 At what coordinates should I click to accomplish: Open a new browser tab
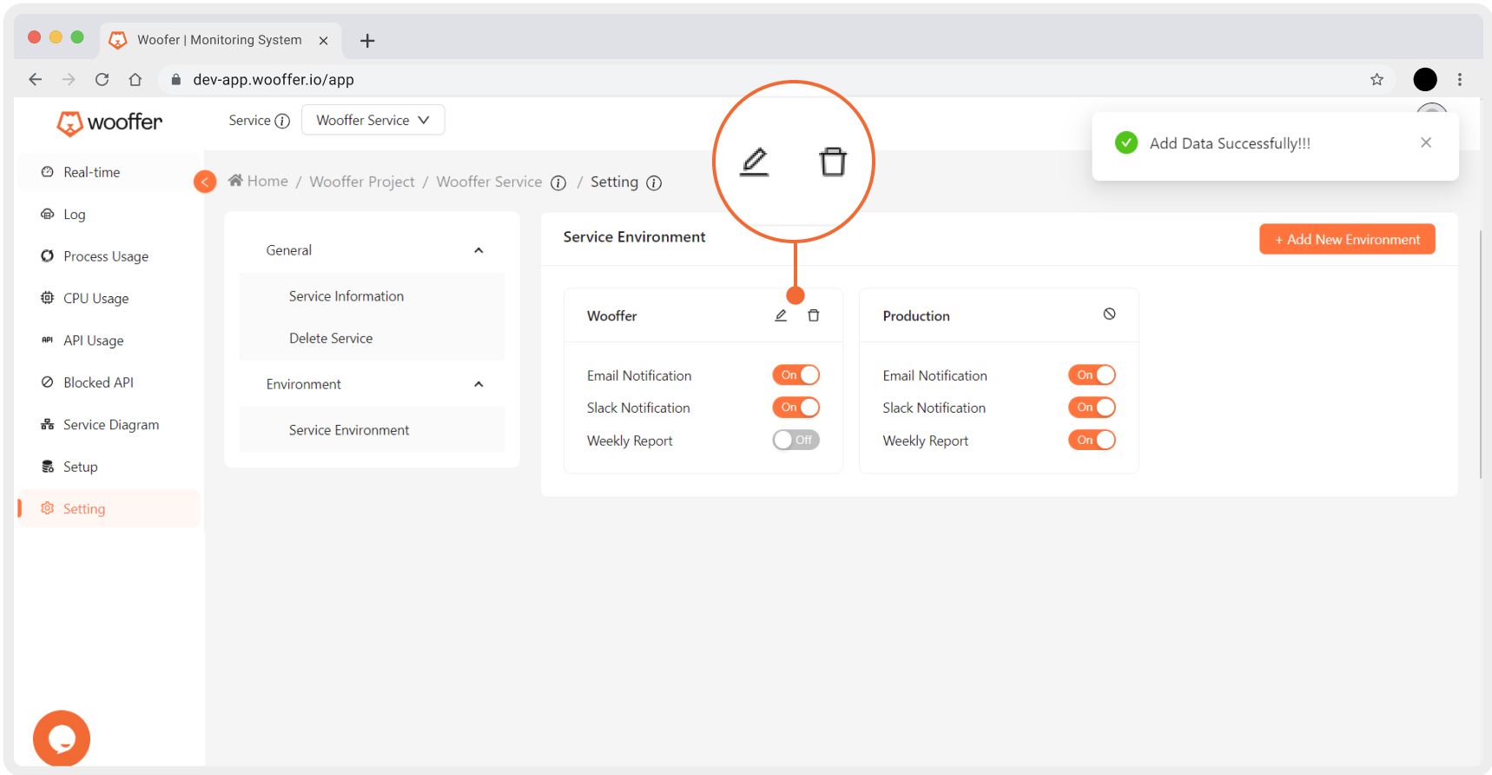[x=367, y=40]
